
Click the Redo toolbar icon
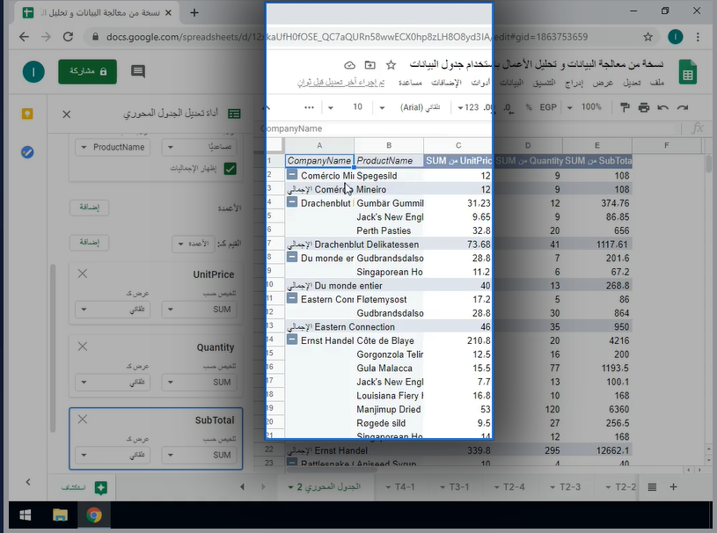coord(683,107)
